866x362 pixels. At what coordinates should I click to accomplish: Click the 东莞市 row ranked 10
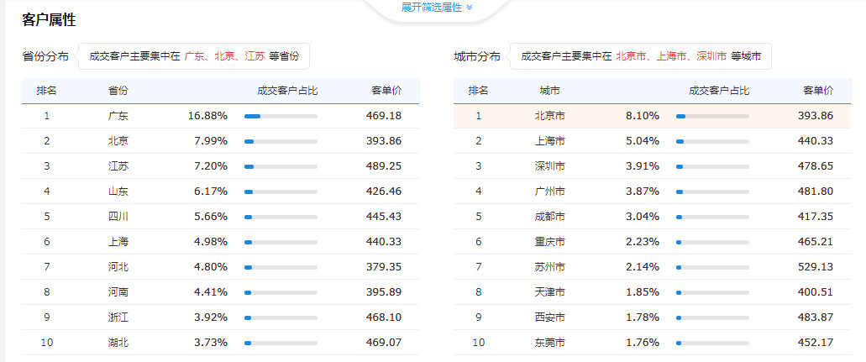click(652, 343)
